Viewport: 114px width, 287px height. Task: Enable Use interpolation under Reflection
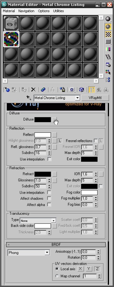pos(49,159)
